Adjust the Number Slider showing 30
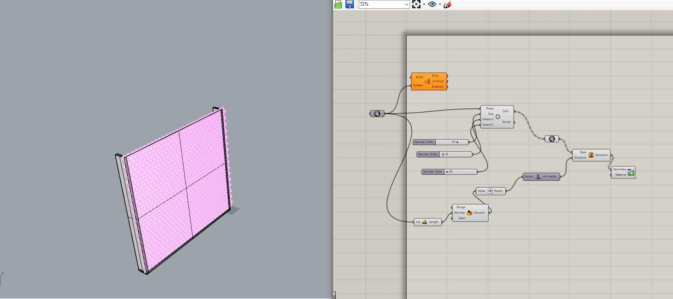This screenshot has height=299, width=673. pyautogui.click(x=450, y=171)
